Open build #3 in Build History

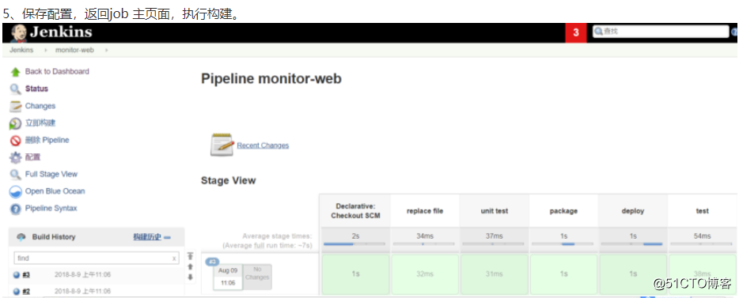(x=26, y=275)
